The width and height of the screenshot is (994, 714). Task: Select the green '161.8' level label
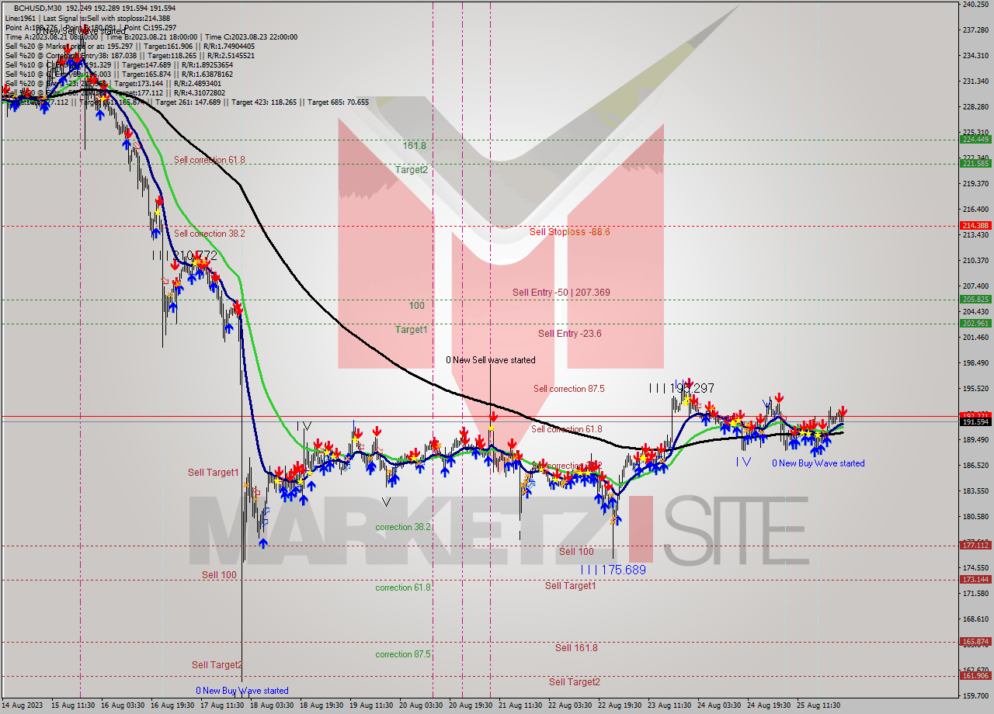(x=414, y=145)
